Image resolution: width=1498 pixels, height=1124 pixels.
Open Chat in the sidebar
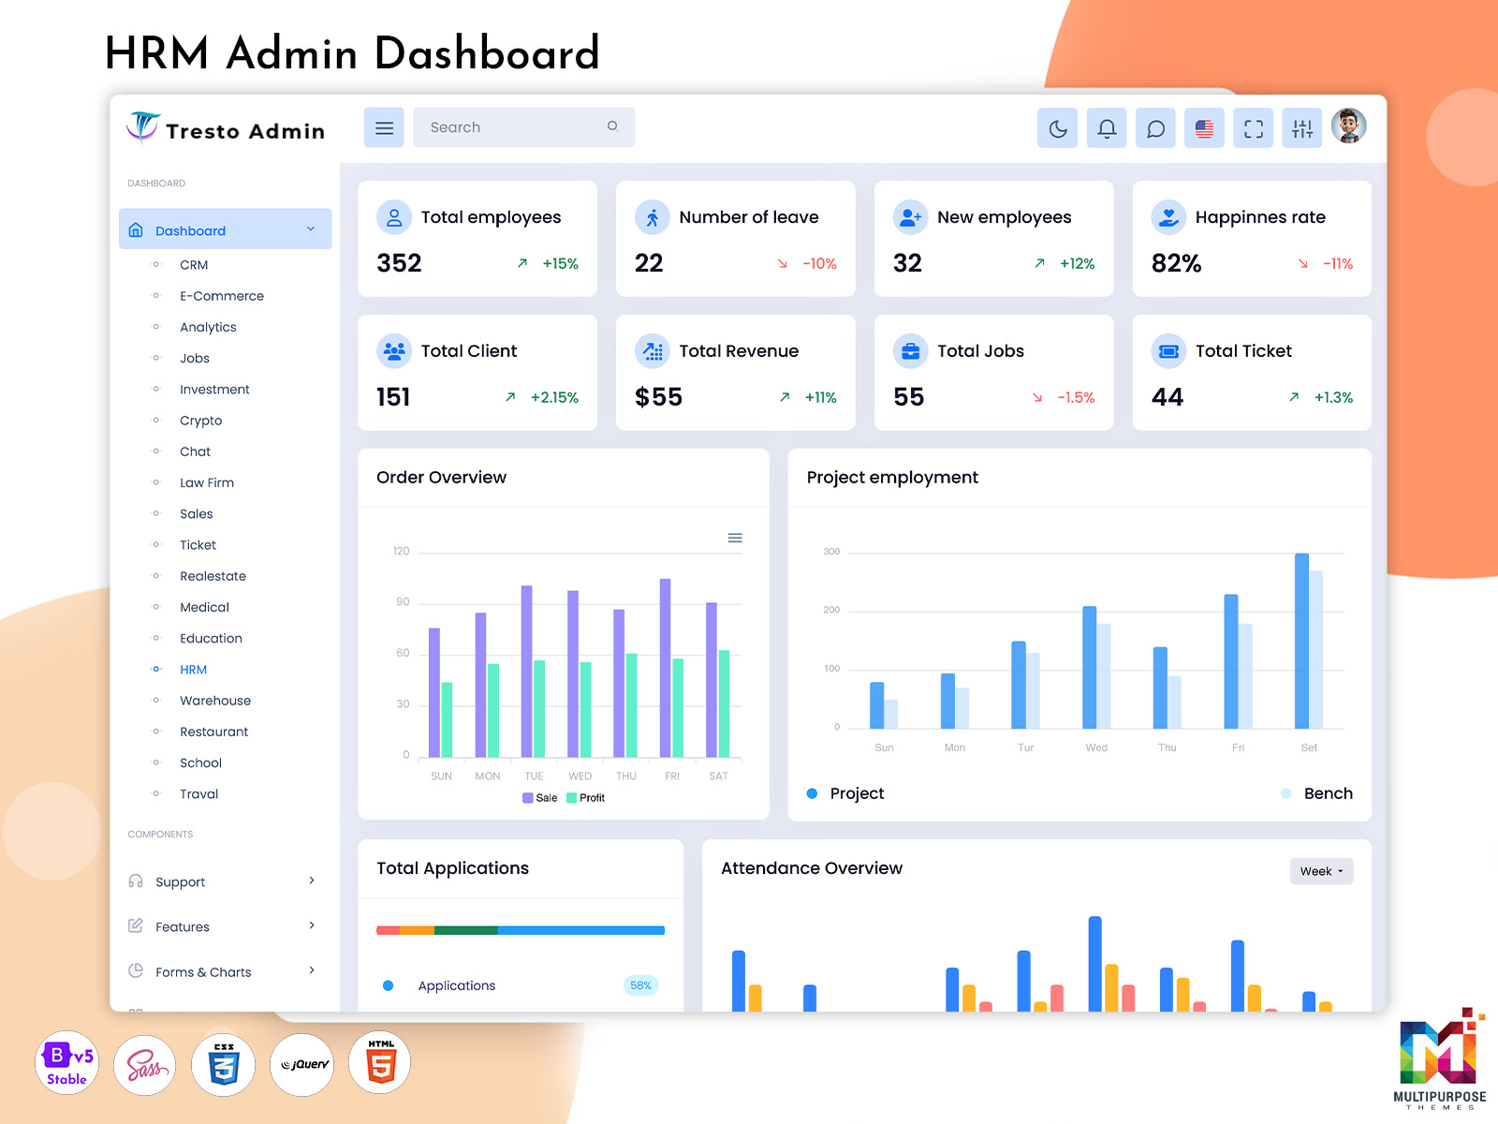195,451
